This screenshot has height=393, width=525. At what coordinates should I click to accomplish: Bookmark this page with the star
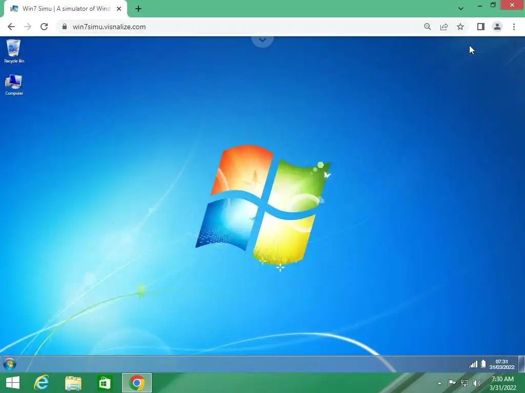tap(460, 27)
